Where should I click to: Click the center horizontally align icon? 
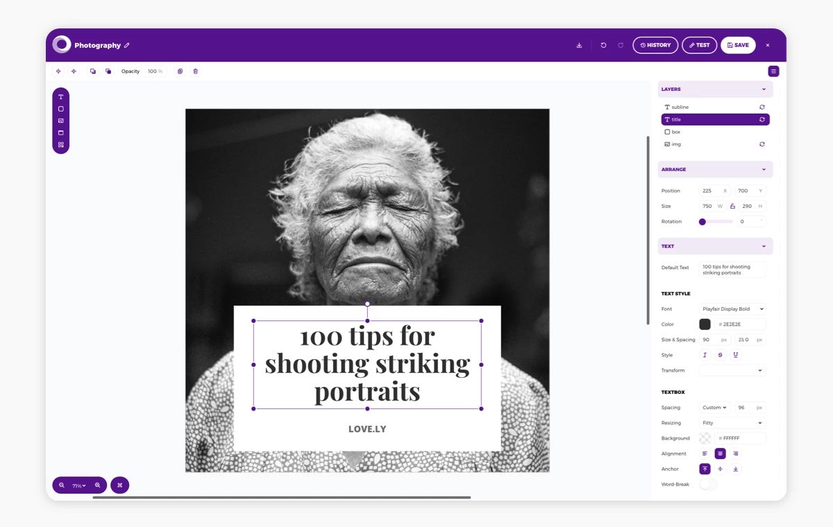[x=58, y=71]
